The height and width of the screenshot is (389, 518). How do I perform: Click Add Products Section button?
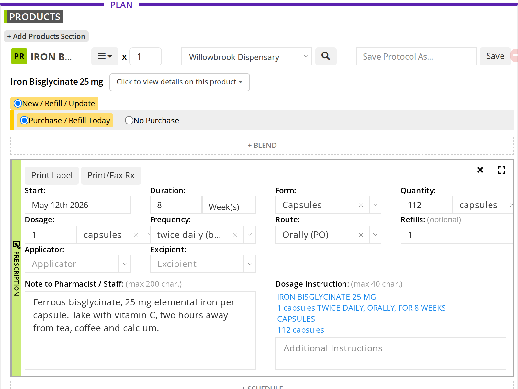coord(46,36)
